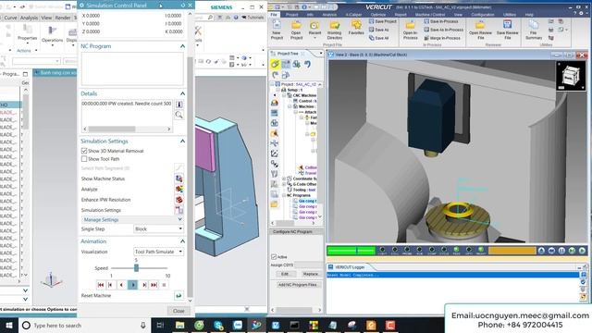
Task: Open Single Step dropdown showing Block
Action: coord(158,228)
